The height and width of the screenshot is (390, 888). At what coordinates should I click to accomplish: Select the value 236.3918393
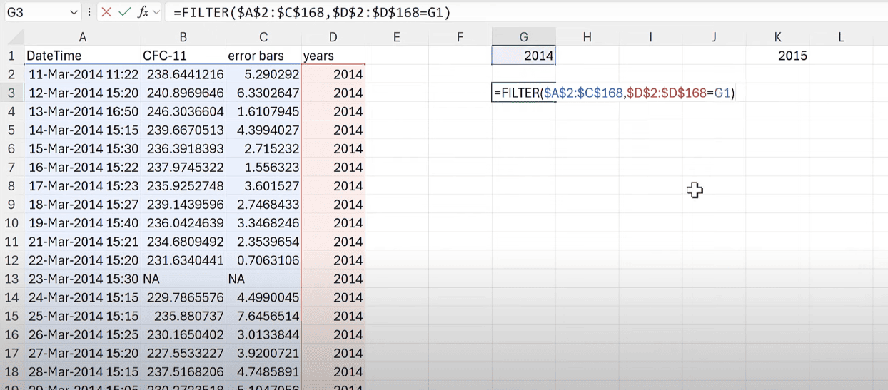coord(183,148)
